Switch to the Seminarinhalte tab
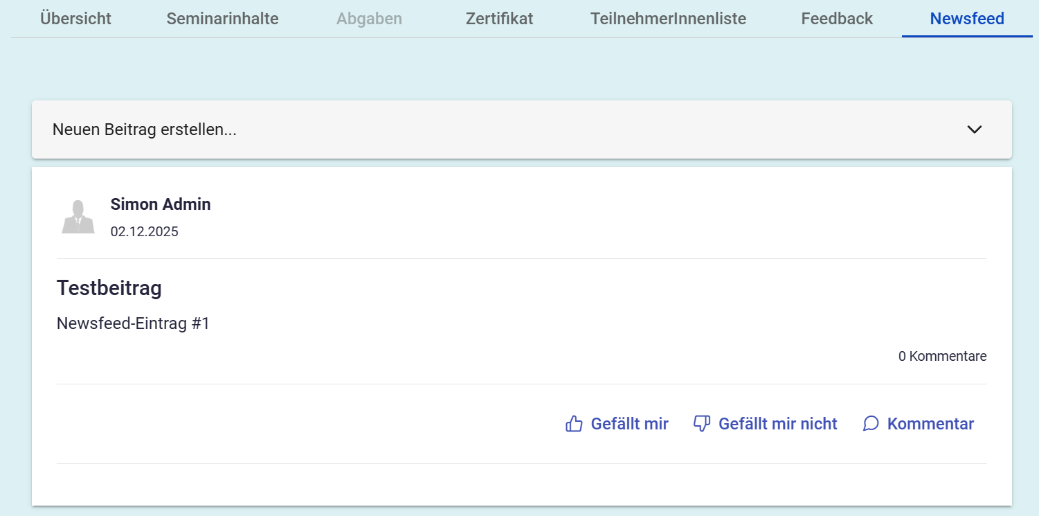This screenshot has width=1039, height=516. click(222, 19)
